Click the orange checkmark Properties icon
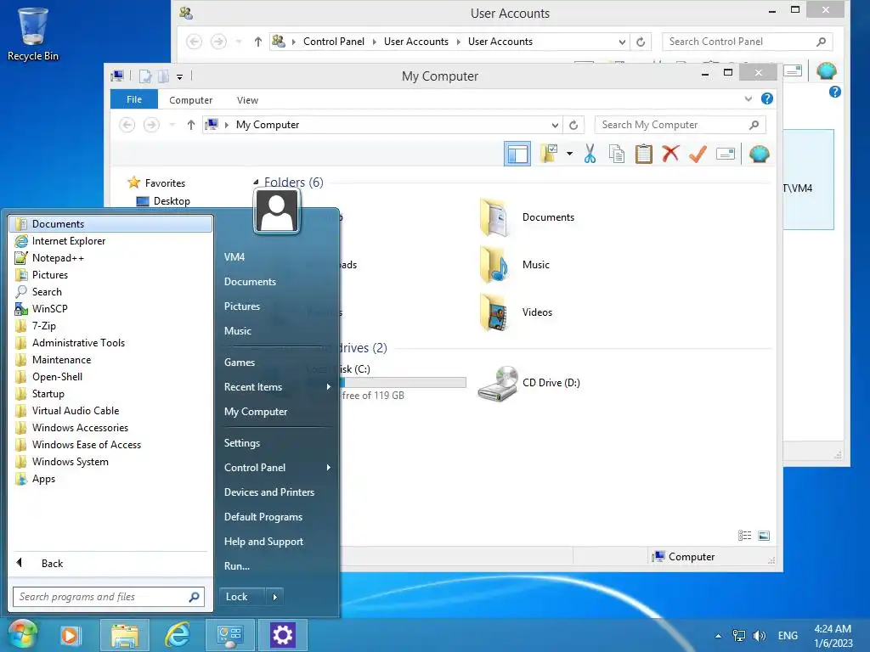This screenshot has height=652, width=870. coord(698,154)
